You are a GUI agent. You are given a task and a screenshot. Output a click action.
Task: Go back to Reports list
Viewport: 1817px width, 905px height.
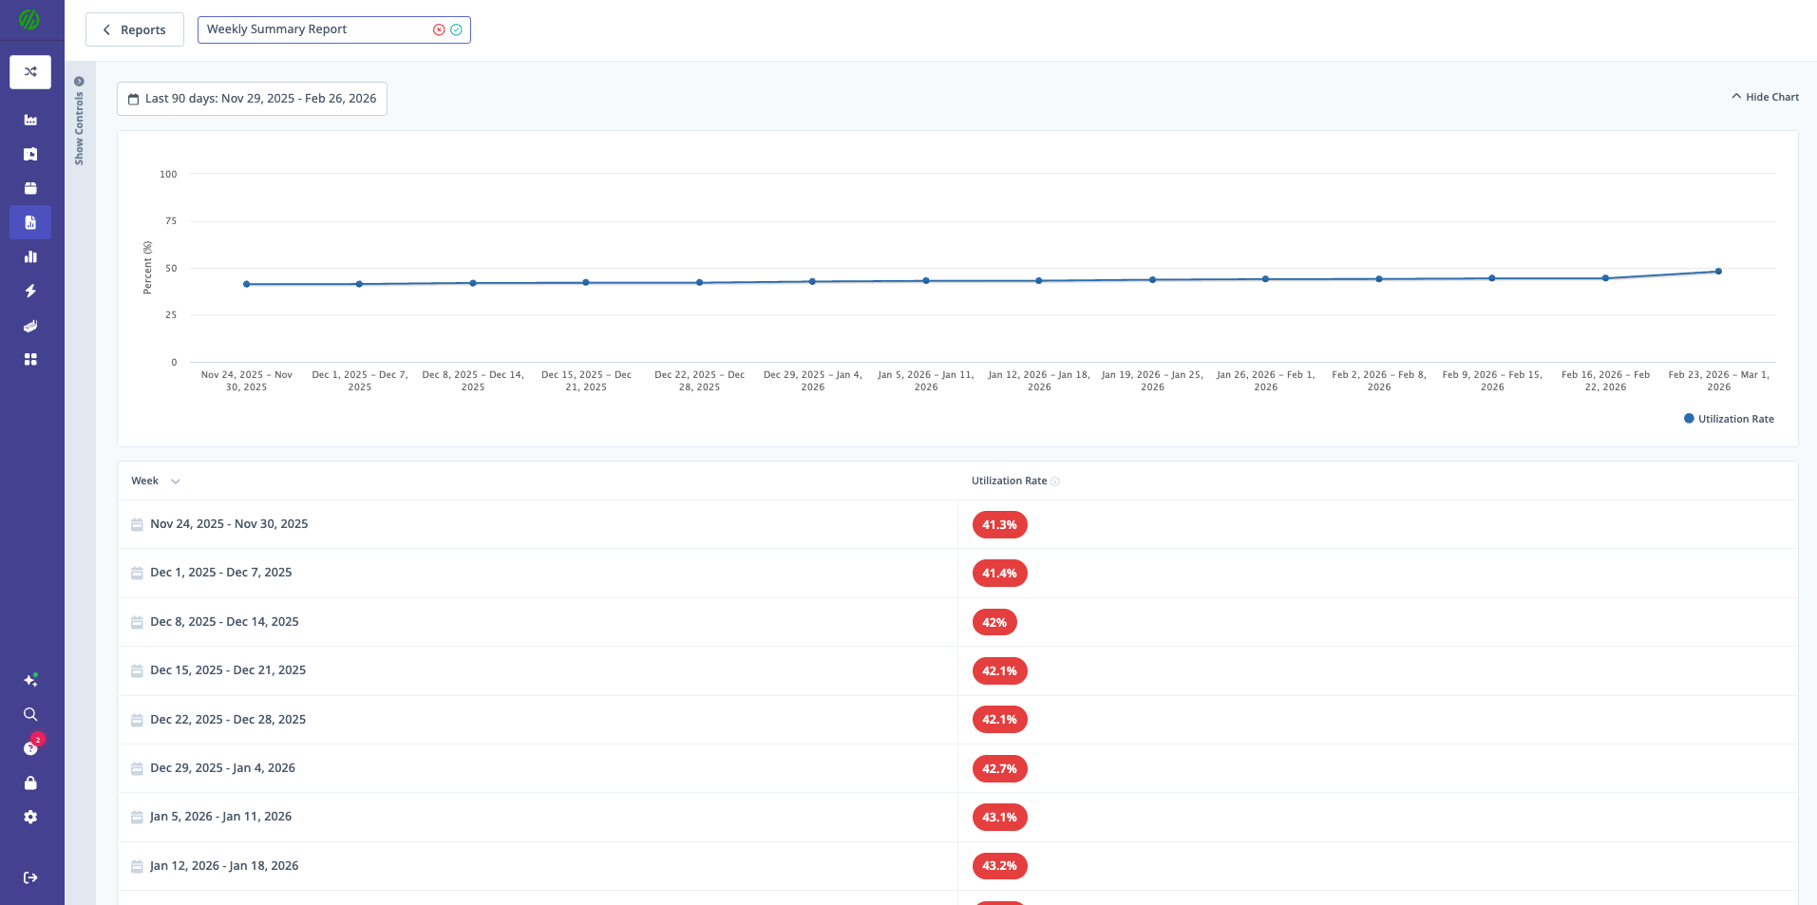135,30
